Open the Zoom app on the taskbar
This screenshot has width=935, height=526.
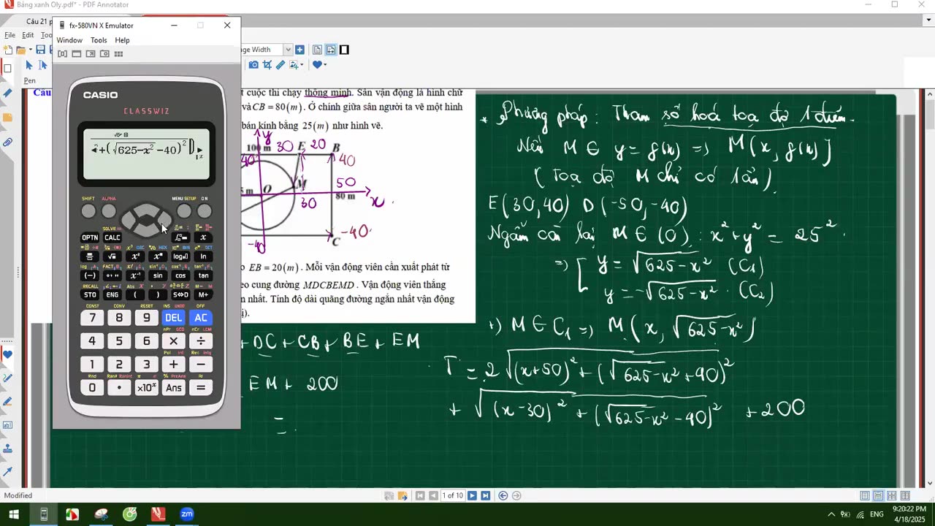coord(187,514)
